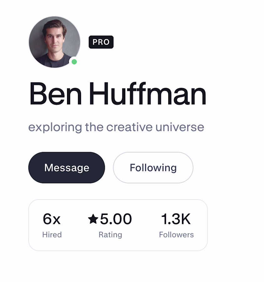
Task: Open Ben Huffman's profile photo
Action: tap(54, 42)
